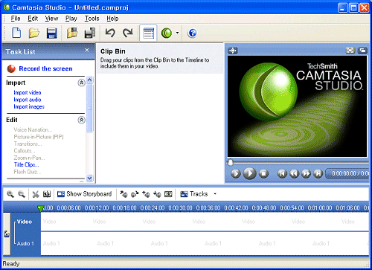Screen dimensions: 372x270
Task: Click the Import Media folder-with-film icon
Action: (72, 33)
